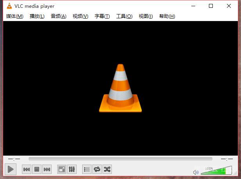This screenshot has width=241, height=179.
Task: Open the 视图(I) menu
Action: pos(146,16)
